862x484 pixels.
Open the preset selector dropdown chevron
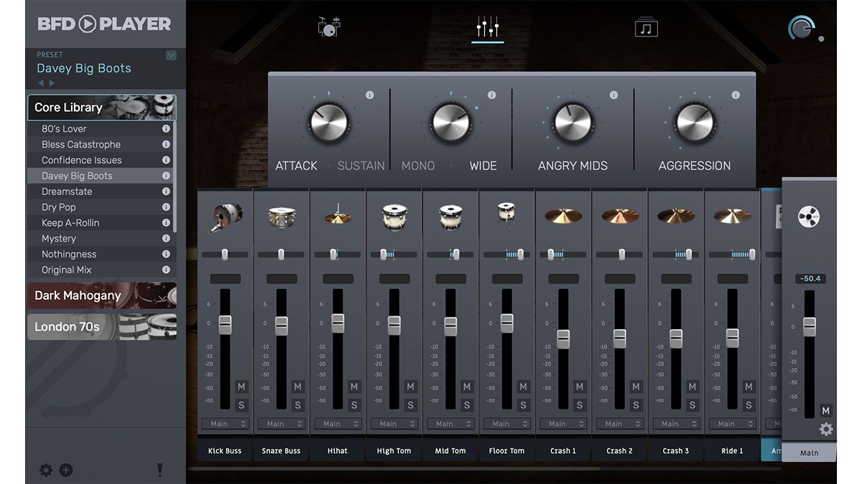click(171, 55)
